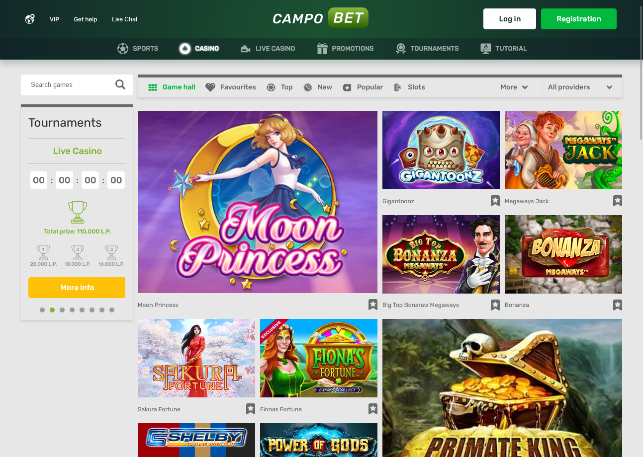Open the Megaways Jack game thumbnail

[563, 150]
